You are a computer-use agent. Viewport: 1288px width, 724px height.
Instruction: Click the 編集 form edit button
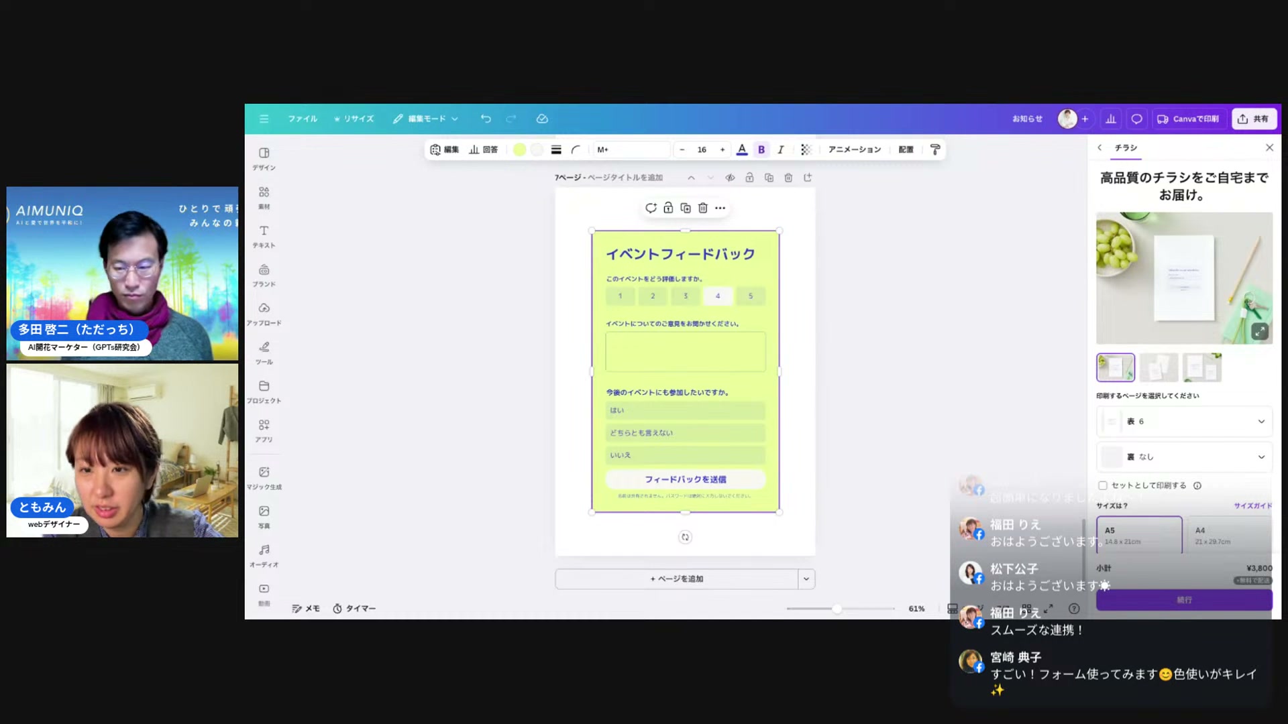click(444, 149)
